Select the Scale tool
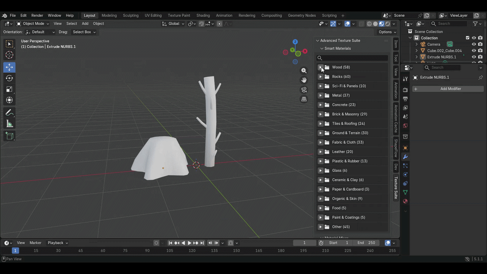The height and width of the screenshot is (274, 487). click(x=10, y=89)
